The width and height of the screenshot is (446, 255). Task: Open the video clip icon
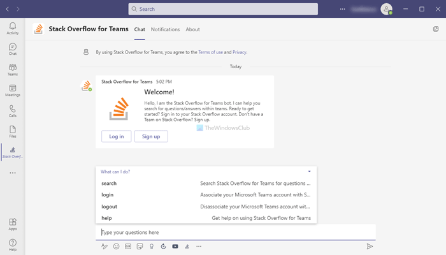pos(175,247)
